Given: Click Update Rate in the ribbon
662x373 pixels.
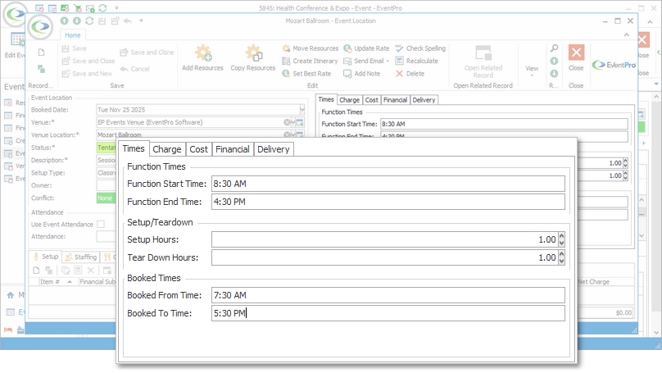Looking at the screenshot, I should (366, 48).
